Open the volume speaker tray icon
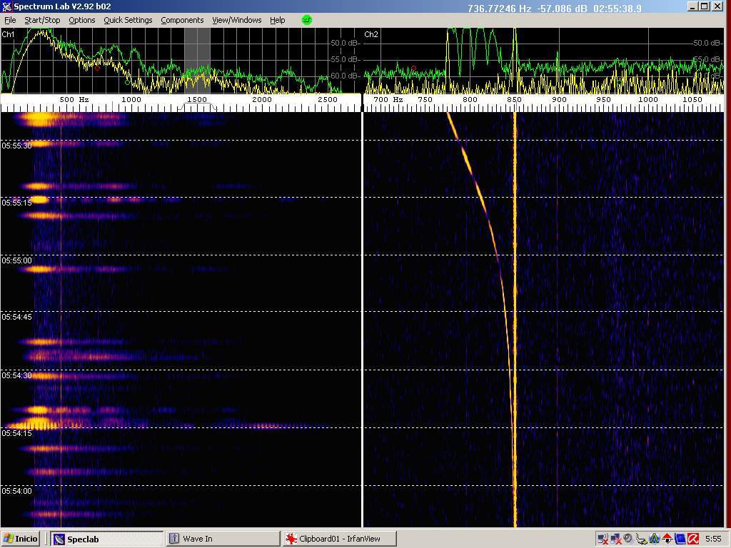Image resolution: width=731 pixels, height=548 pixels. click(628, 539)
